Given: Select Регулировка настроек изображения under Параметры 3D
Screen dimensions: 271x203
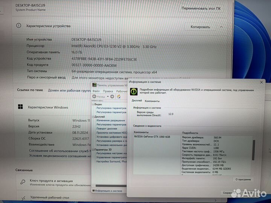Looking at the screenshot, I should tap(111, 153).
